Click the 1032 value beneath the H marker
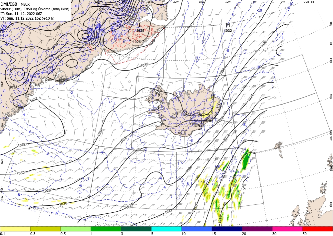 coord(228,31)
